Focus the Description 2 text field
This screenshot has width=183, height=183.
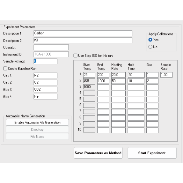click(83, 40)
